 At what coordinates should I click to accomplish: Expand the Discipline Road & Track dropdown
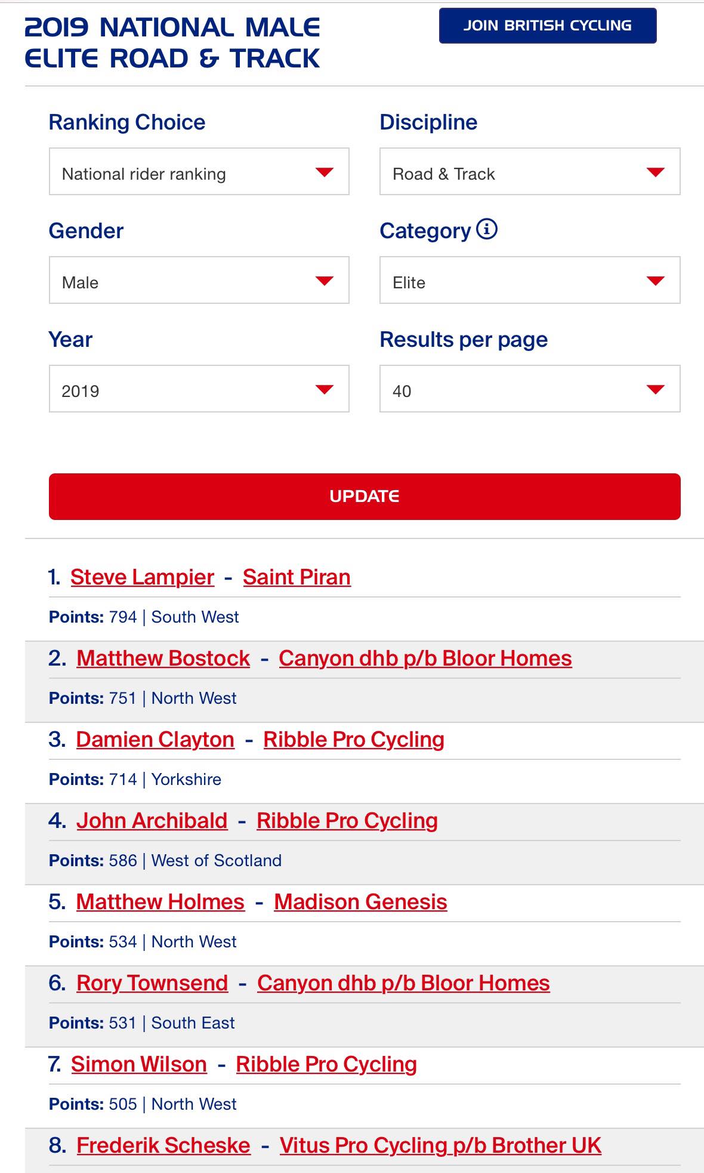530,171
